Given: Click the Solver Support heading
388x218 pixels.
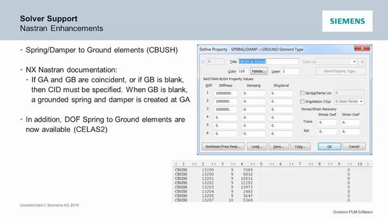Looking at the screenshot, I should (x=48, y=19).
